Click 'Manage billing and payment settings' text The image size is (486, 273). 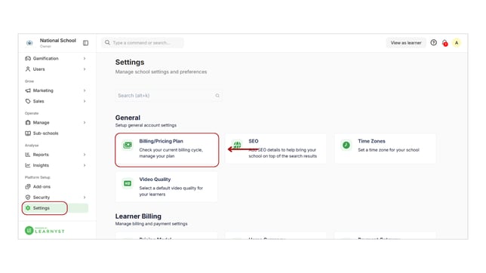[151, 224]
